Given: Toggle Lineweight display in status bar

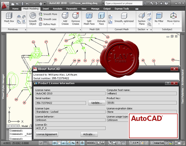Looking at the screenshot, I should tap(77, 143).
